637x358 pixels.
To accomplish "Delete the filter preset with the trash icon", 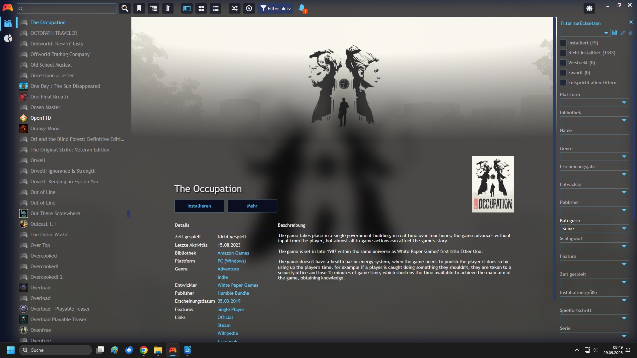I will (x=631, y=33).
